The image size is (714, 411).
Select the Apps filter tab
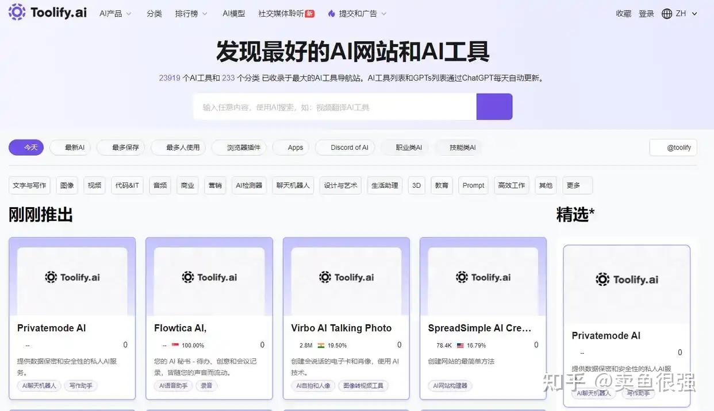point(291,148)
